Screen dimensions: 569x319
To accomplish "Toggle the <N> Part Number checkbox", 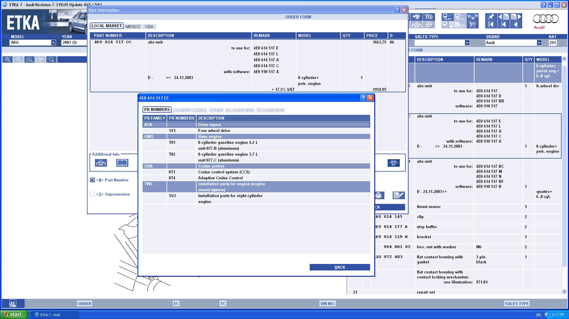I will click(x=92, y=180).
